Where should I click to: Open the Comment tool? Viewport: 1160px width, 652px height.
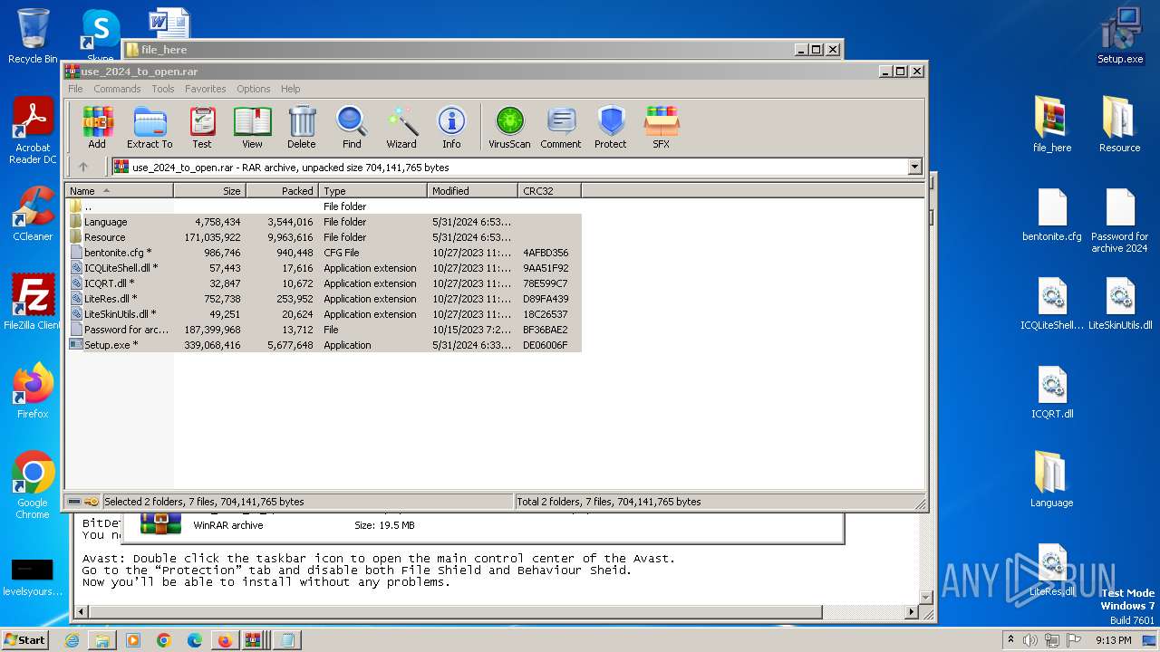click(x=561, y=127)
